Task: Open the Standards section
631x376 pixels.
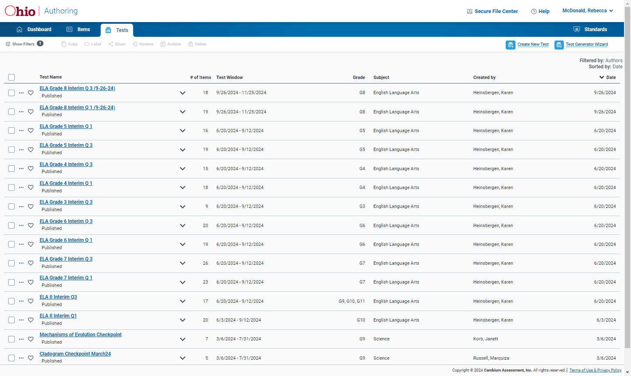Action: coord(590,29)
